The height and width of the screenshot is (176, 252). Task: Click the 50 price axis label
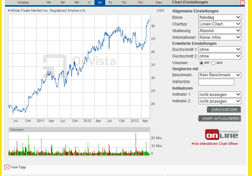(x=153, y=26)
